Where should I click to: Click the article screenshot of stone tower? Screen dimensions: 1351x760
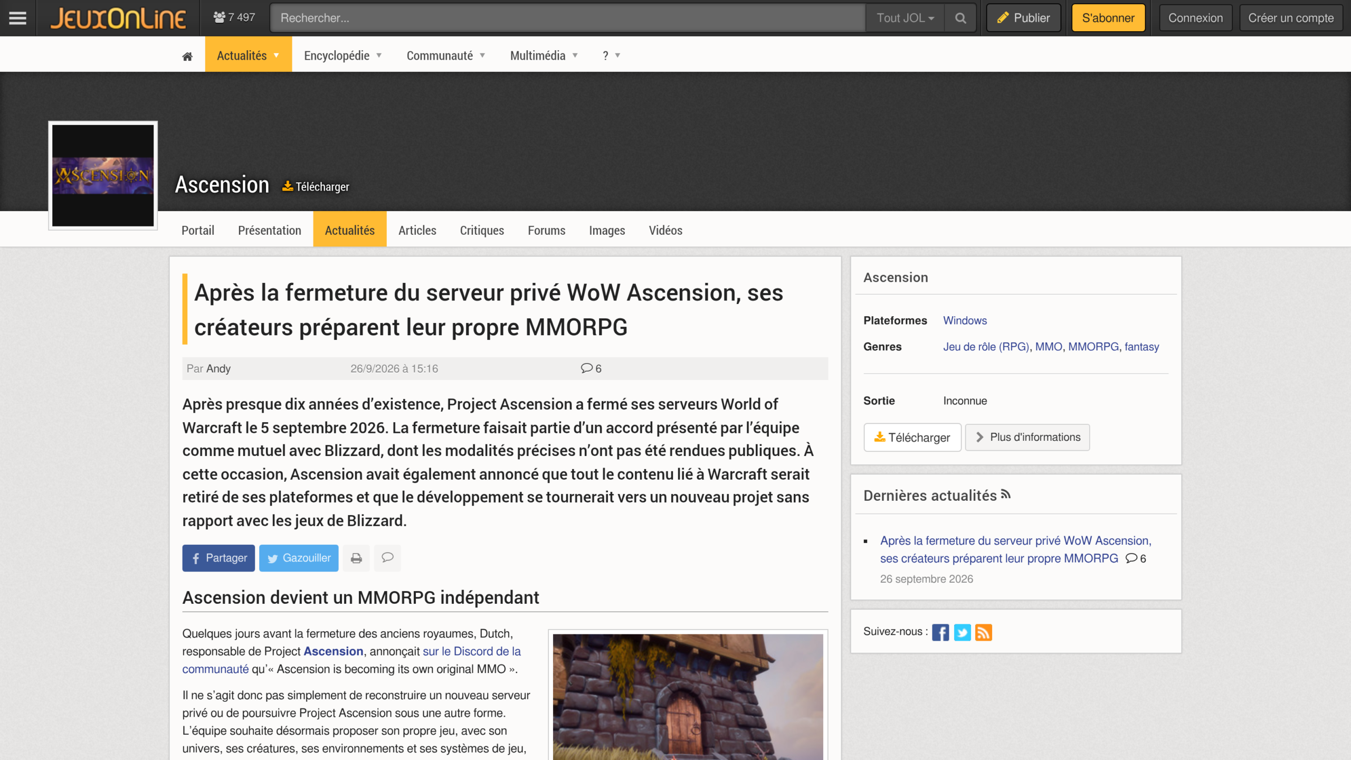pyautogui.click(x=688, y=697)
